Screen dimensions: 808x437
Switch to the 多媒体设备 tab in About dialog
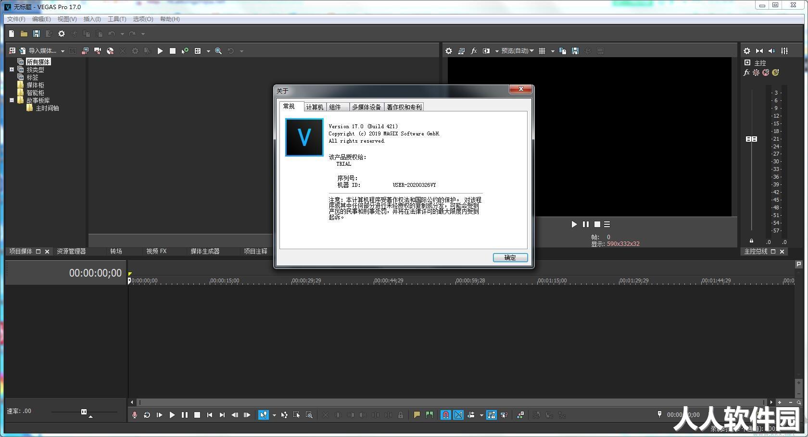[366, 107]
